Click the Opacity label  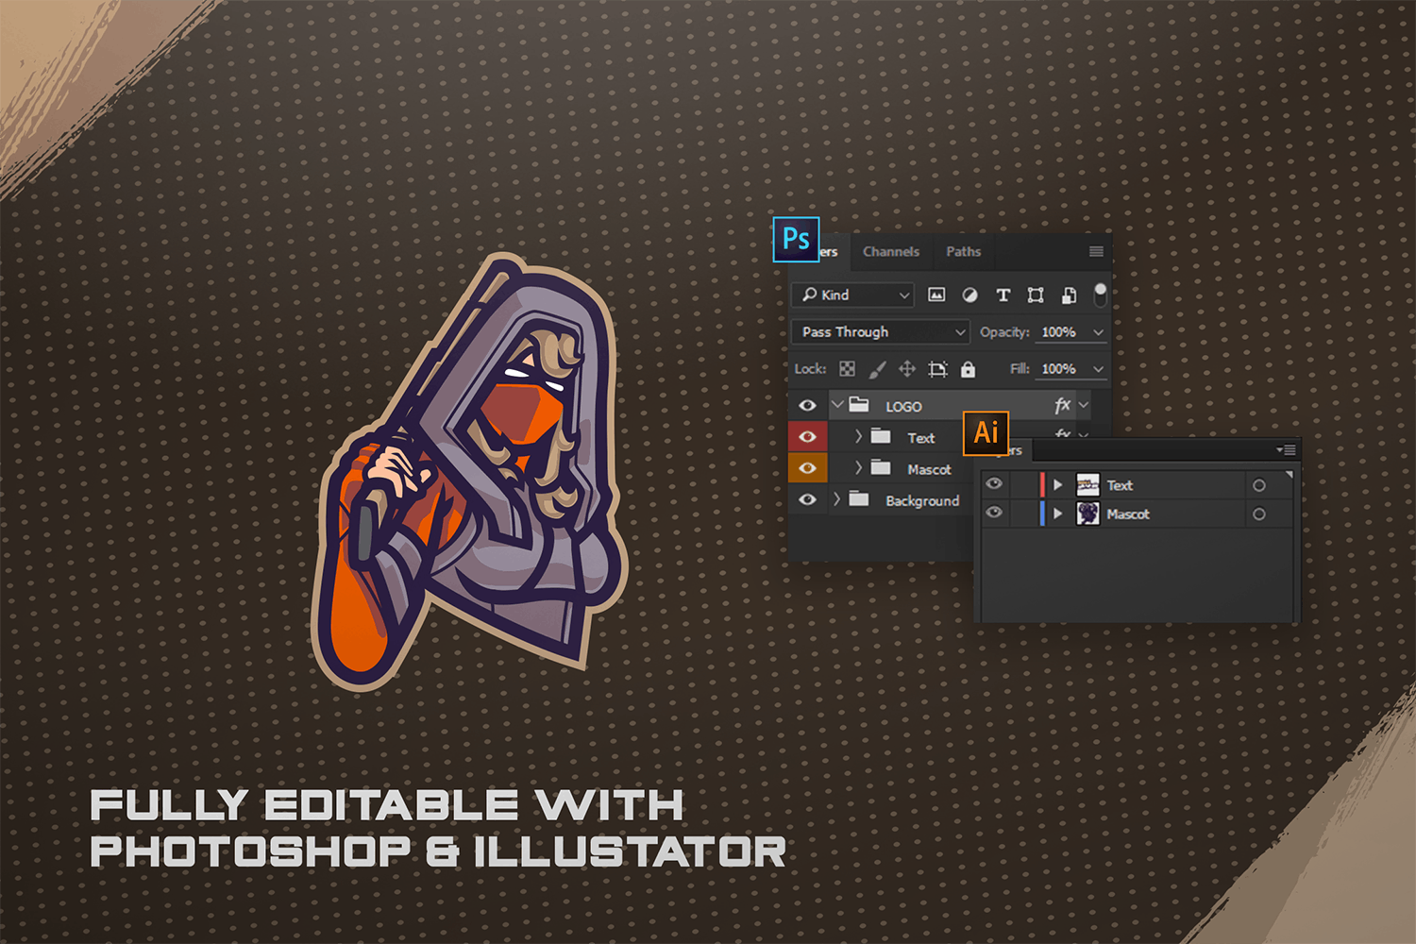[1003, 332]
